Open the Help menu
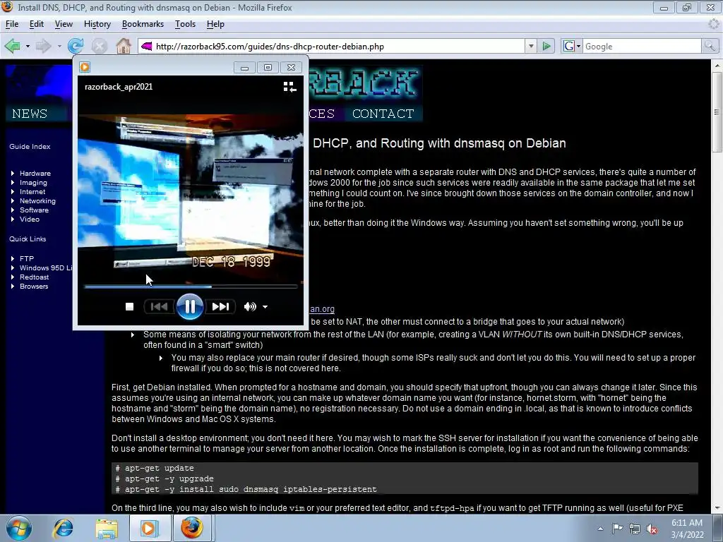 point(215,24)
